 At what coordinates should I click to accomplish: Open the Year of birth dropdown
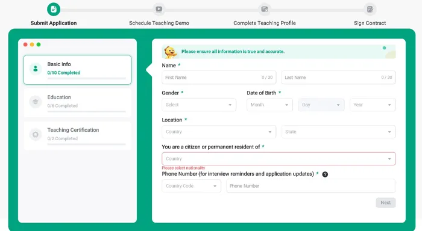[x=373, y=105]
